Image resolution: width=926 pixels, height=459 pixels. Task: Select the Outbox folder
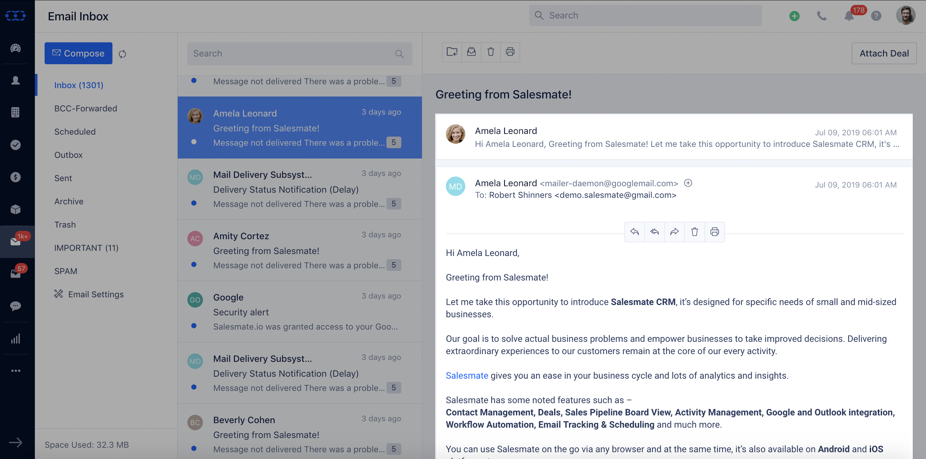click(68, 155)
